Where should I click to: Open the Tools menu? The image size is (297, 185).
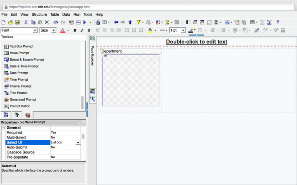click(88, 14)
